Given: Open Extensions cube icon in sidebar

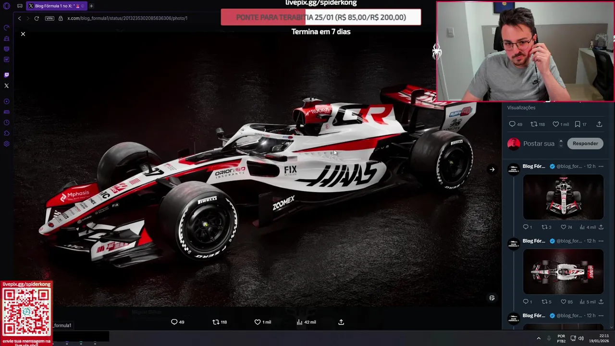Looking at the screenshot, I should click(x=7, y=133).
